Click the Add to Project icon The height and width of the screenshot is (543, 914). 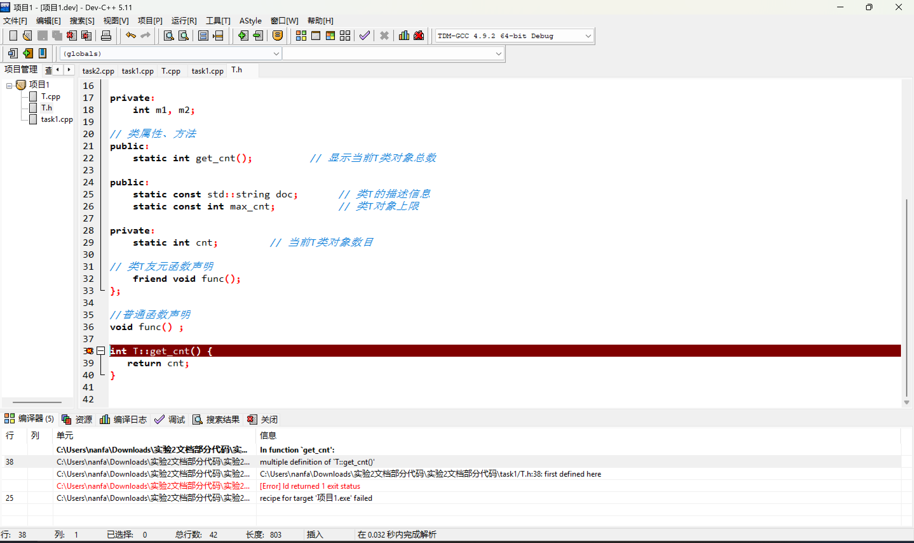click(242, 36)
